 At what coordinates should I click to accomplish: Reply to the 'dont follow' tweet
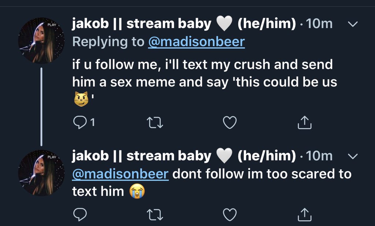click(80, 215)
